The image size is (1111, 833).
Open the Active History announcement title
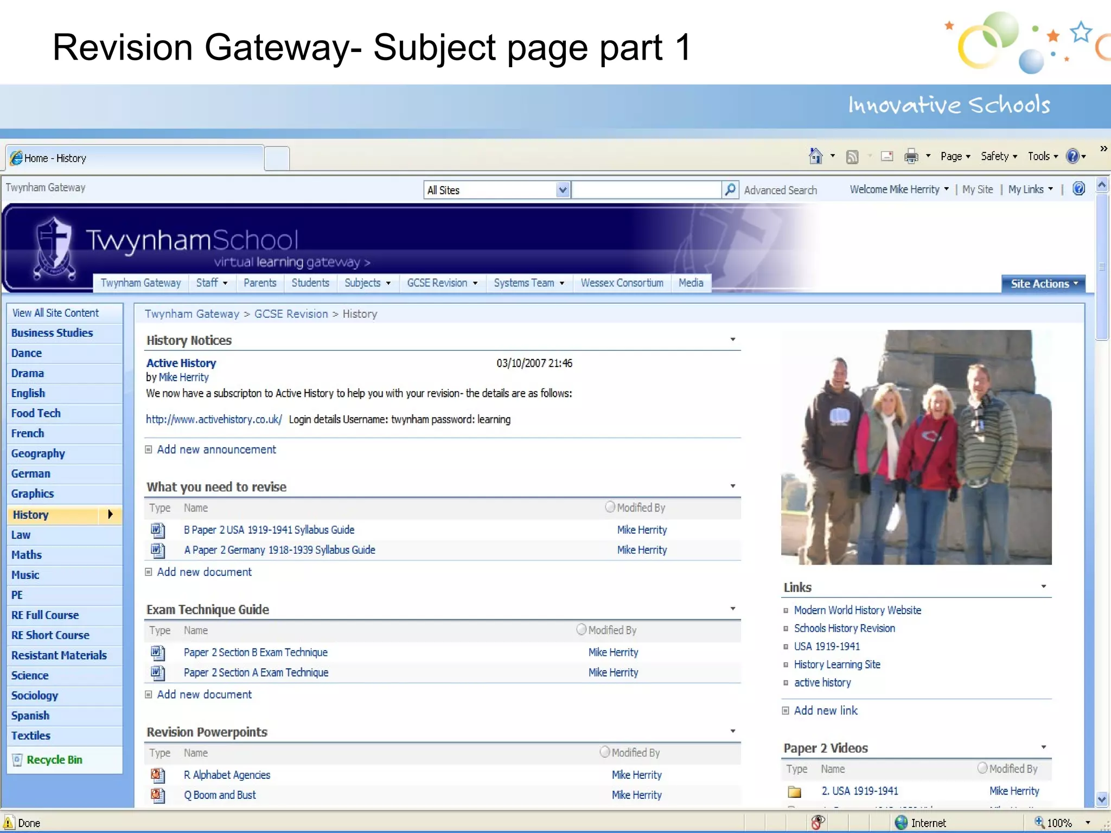(181, 363)
